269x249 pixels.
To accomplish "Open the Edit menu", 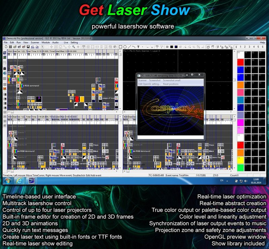I will (12, 42).
